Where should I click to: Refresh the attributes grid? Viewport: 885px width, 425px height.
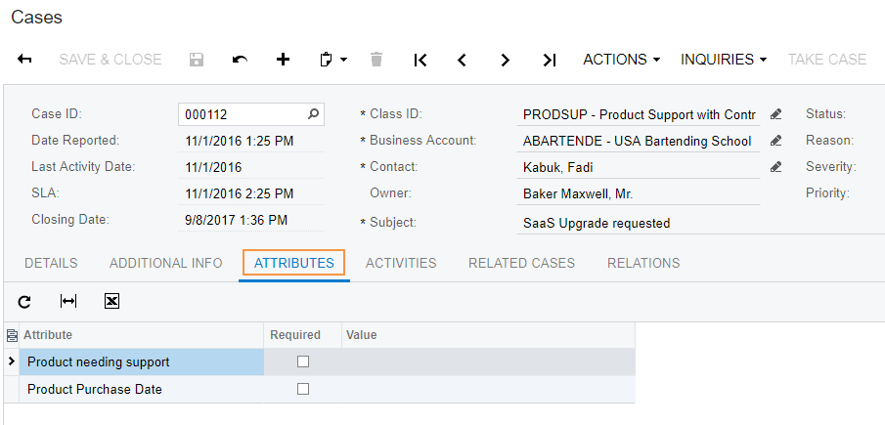[x=25, y=302]
